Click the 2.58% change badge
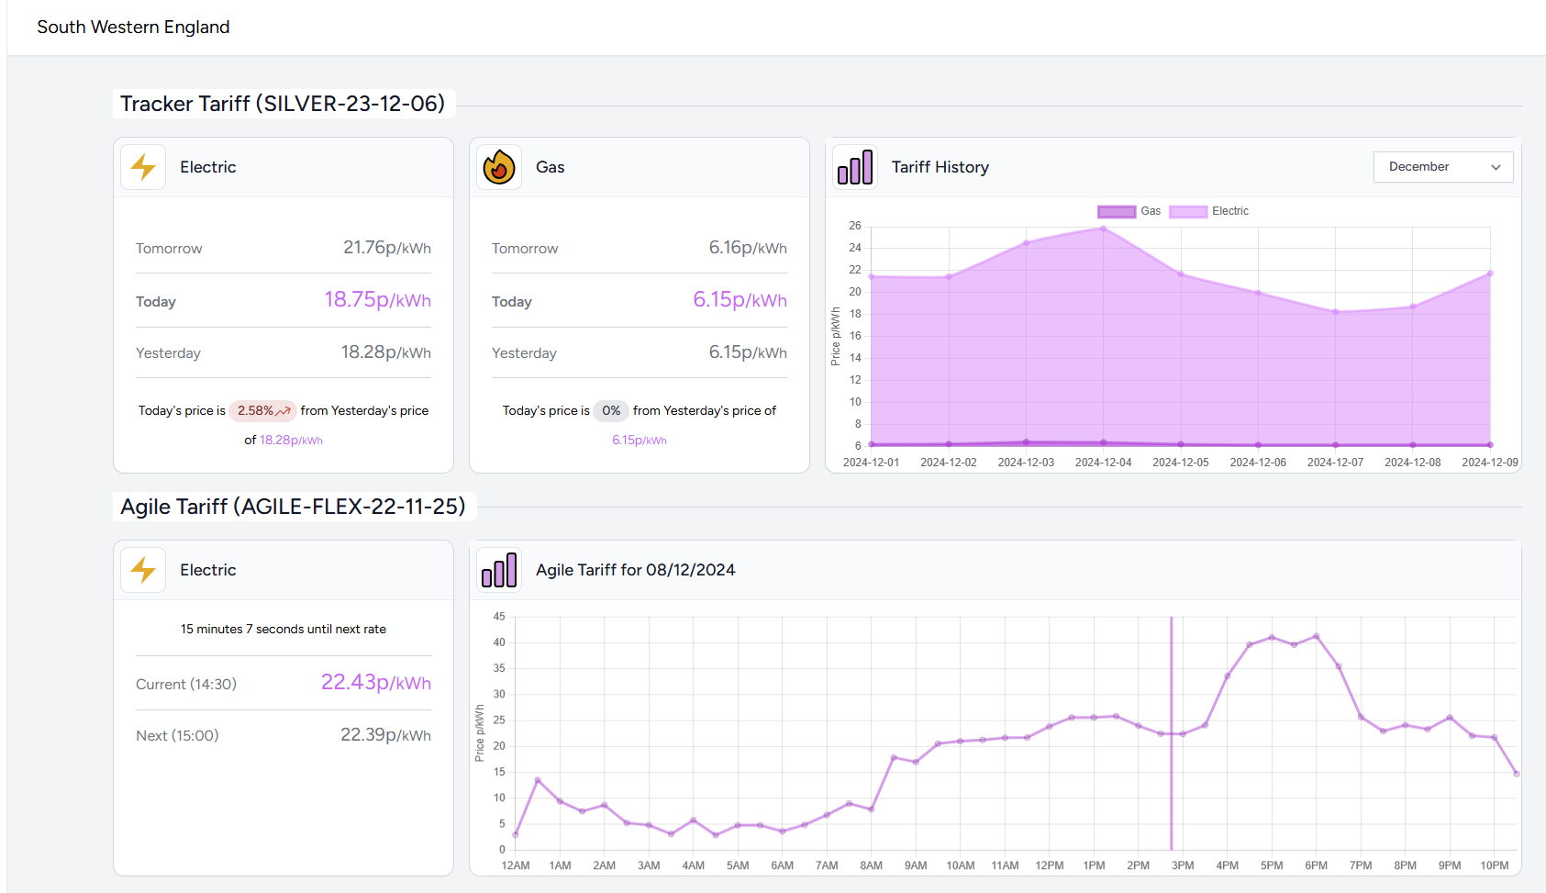Screen dimensions: 1546x893 [263, 411]
